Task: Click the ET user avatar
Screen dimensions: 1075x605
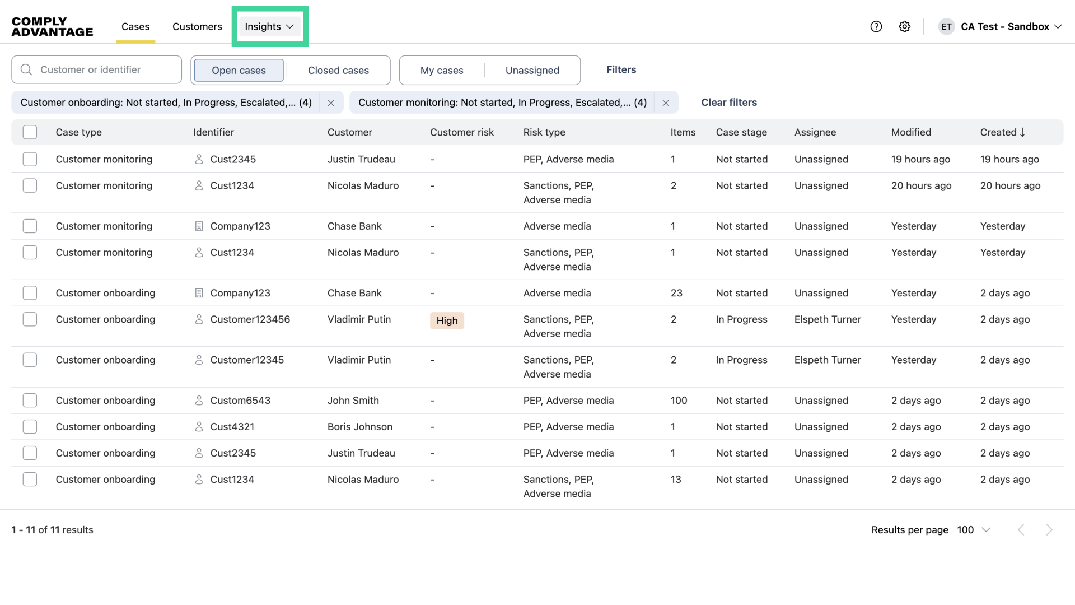Action: 946,26
